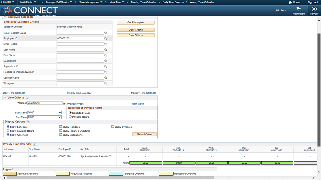Open lookup for Workgroup field

pos(106,83)
